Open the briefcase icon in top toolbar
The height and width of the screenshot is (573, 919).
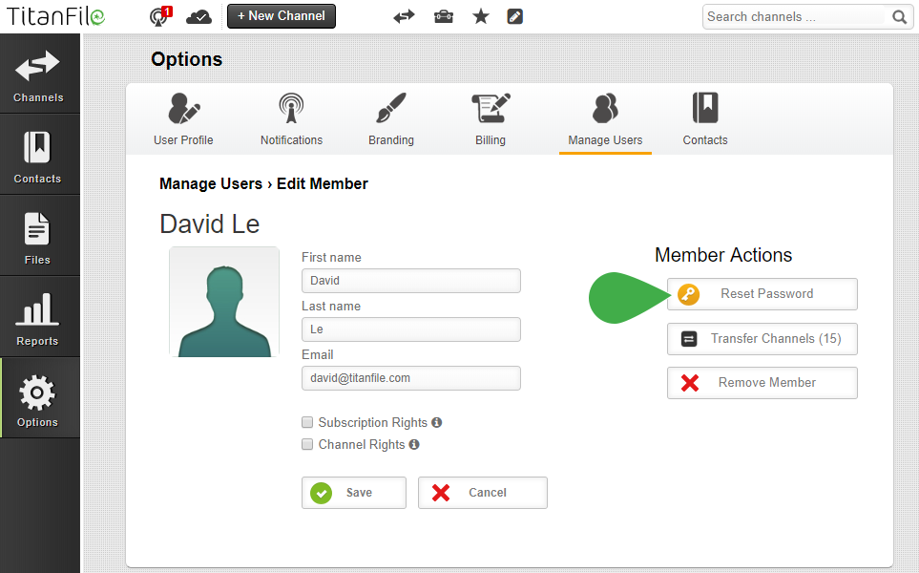tap(444, 16)
